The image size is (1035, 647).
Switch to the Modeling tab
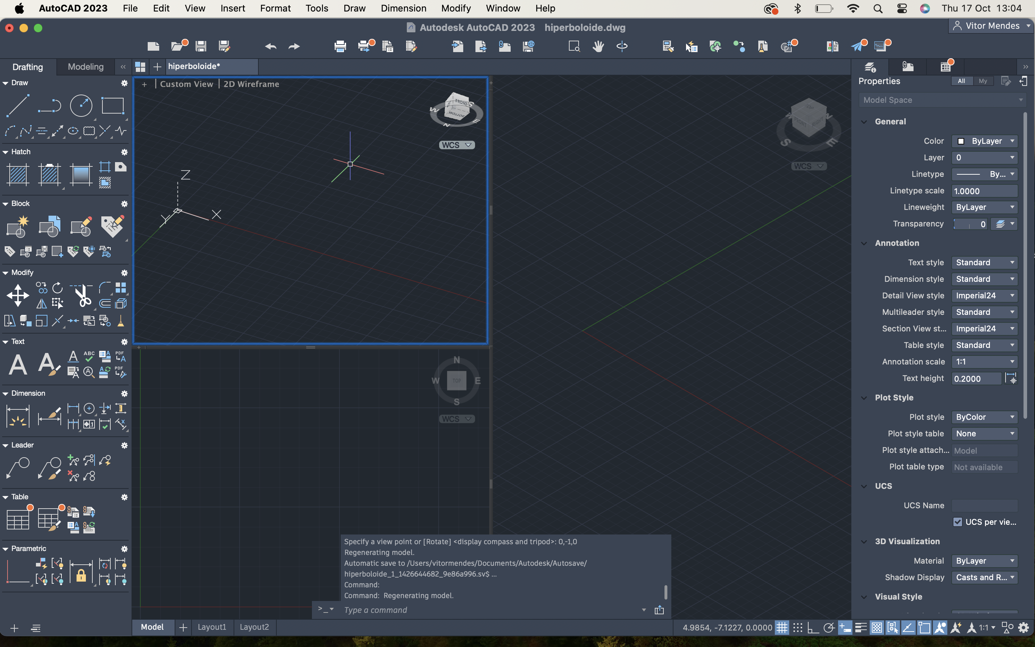(x=86, y=67)
